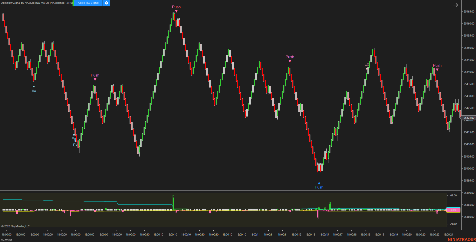Select the rightmost pink Push signal triangle
Image resolution: width=476 pixels, height=242 pixels.
[437, 70]
